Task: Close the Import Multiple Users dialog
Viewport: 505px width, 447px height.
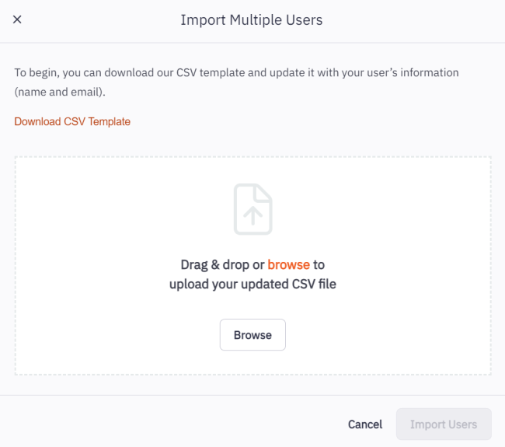Action: tap(17, 19)
